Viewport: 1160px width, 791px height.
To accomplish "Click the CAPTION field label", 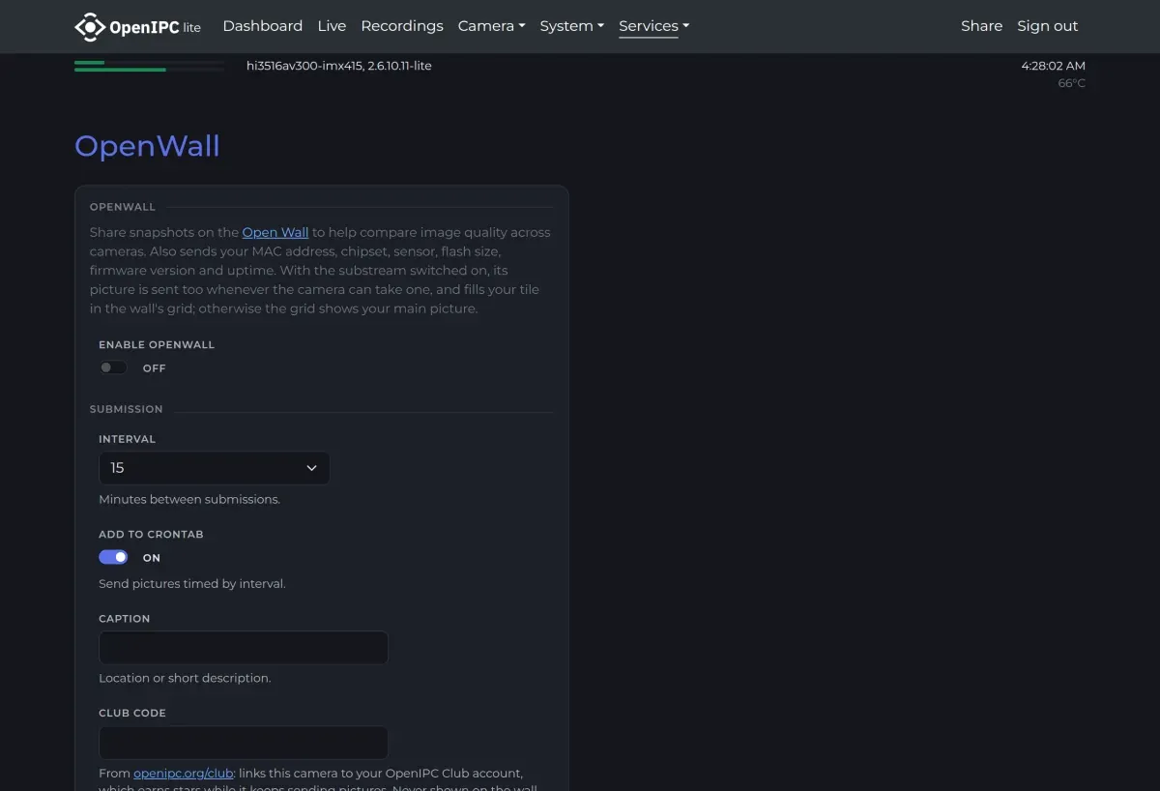I will (125, 619).
